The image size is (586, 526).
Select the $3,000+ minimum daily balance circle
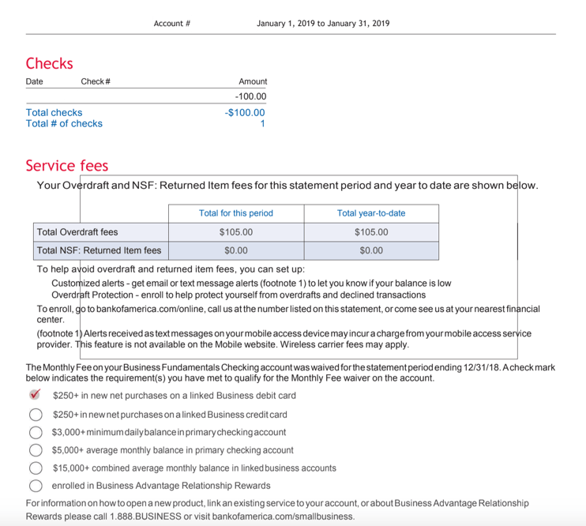(x=36, y=432)
